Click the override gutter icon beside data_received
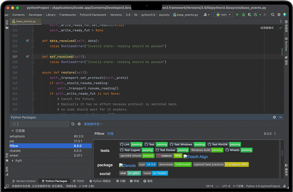 pyautogui.click(x=27, y=41)
